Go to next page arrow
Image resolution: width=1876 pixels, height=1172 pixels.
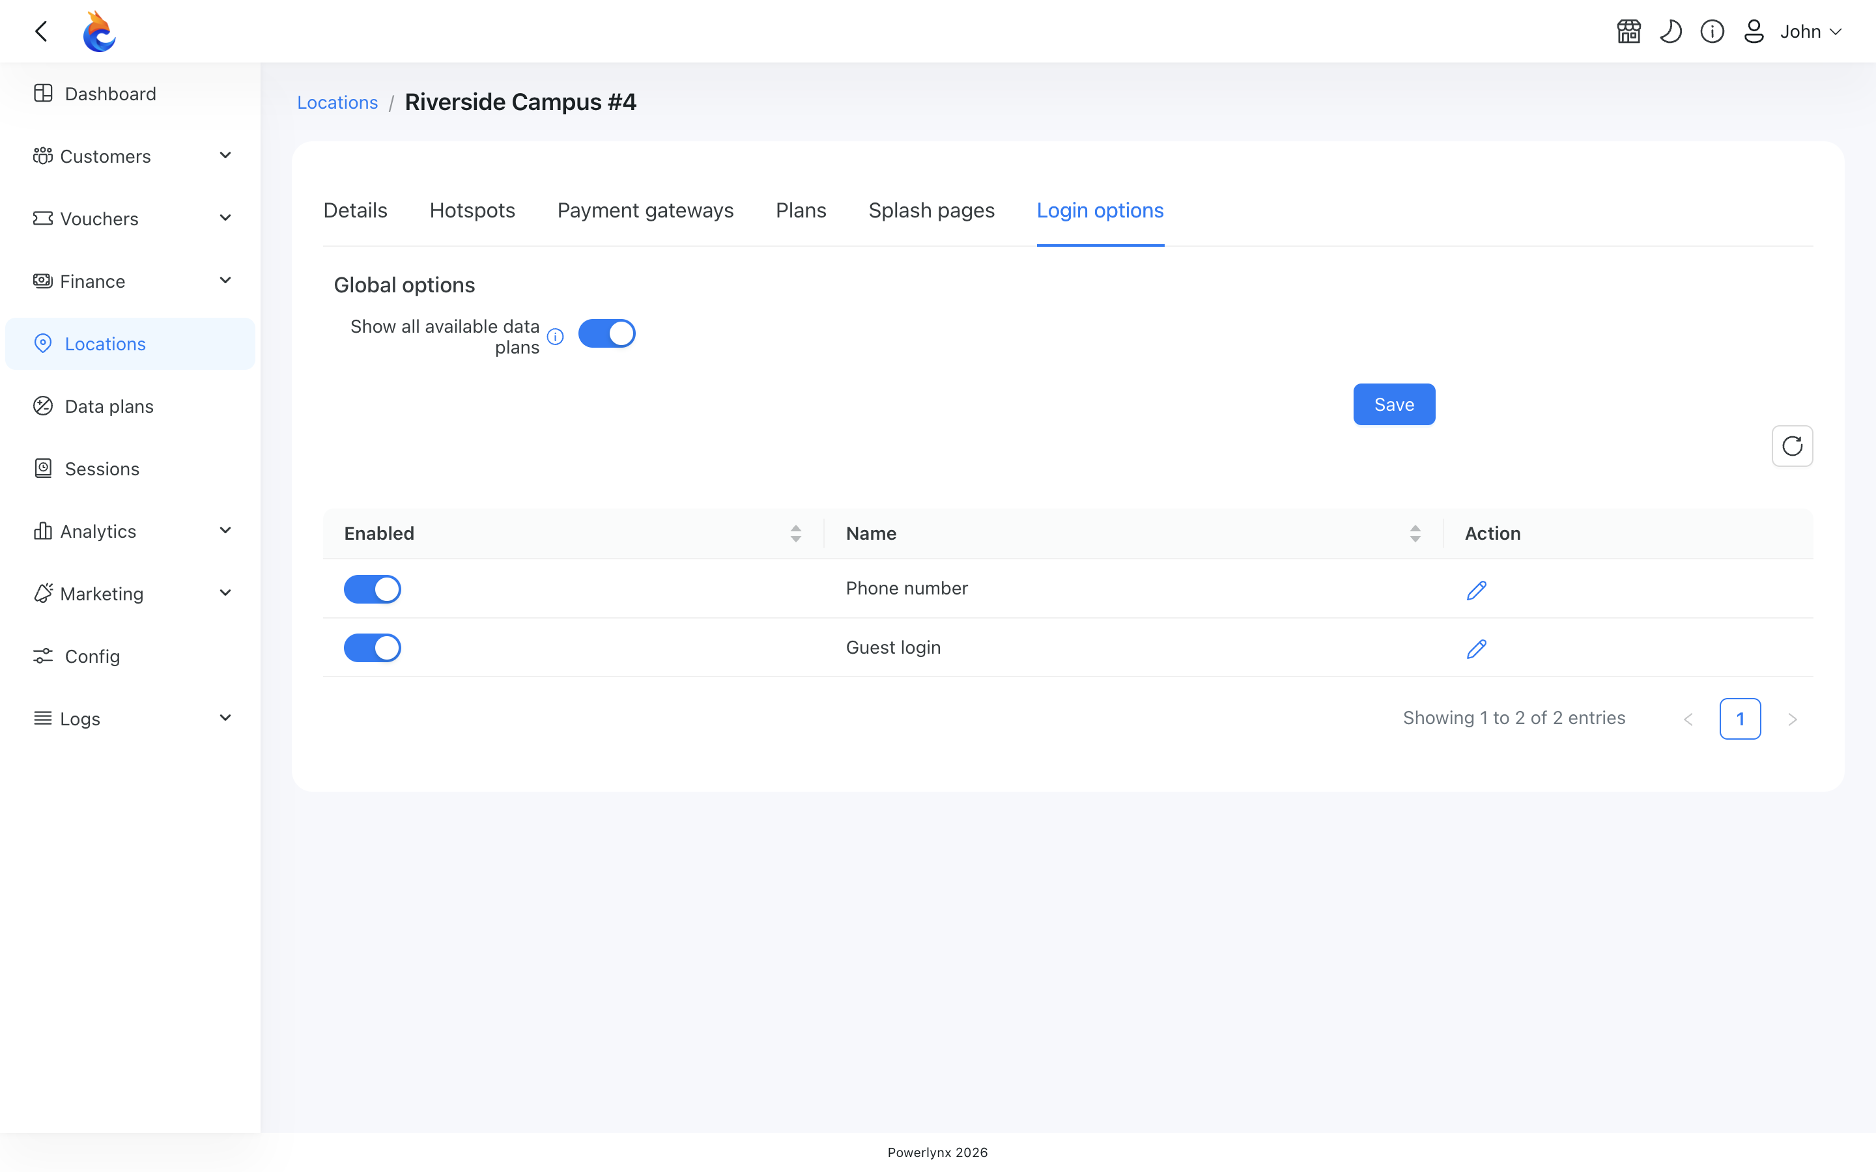pyautogui.click(x=1792, y=719)
